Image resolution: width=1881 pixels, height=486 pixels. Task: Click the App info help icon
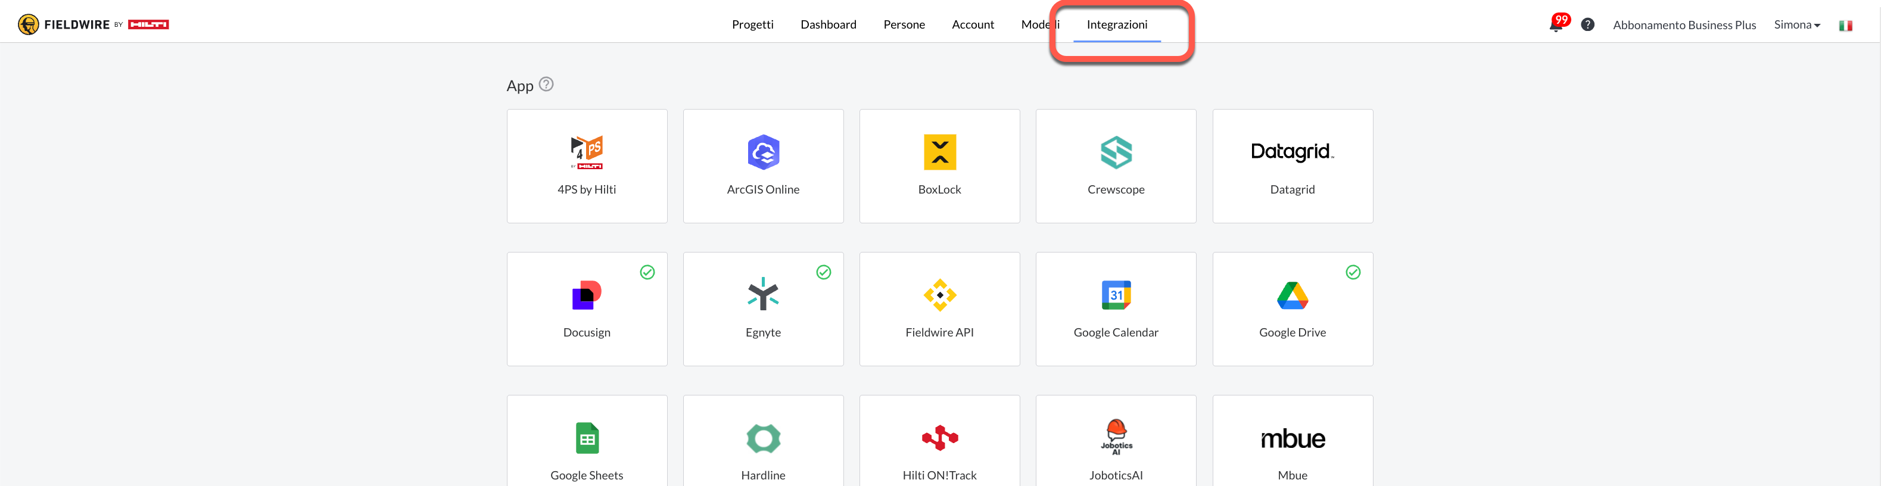546,85
